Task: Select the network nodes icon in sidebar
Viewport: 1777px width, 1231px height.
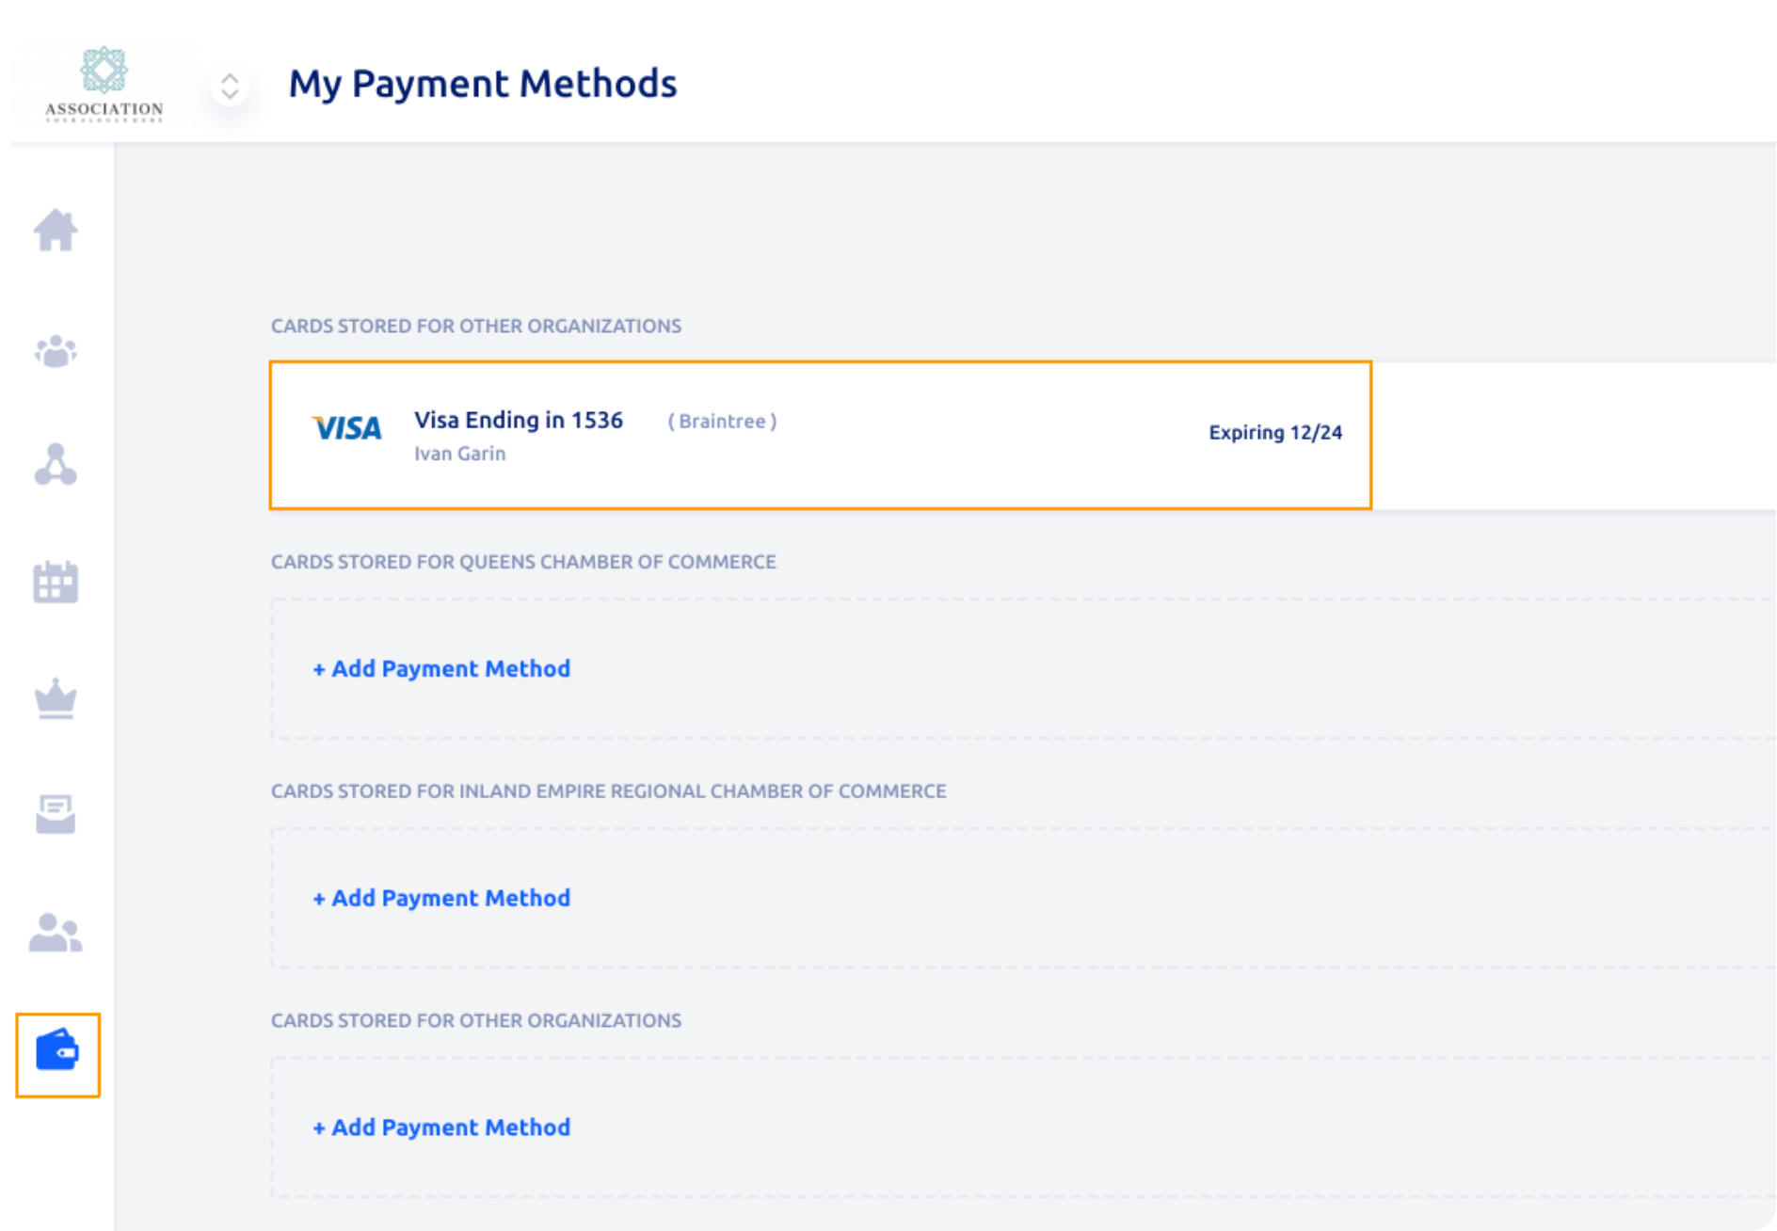Action: (x=56, y=464)
